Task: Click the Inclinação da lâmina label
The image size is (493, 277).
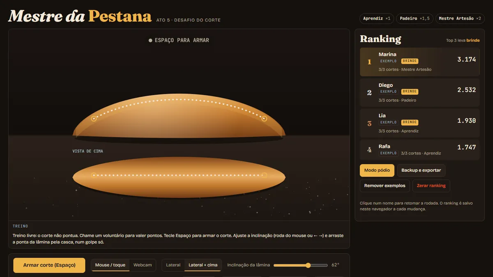Action: coord(249,265)
